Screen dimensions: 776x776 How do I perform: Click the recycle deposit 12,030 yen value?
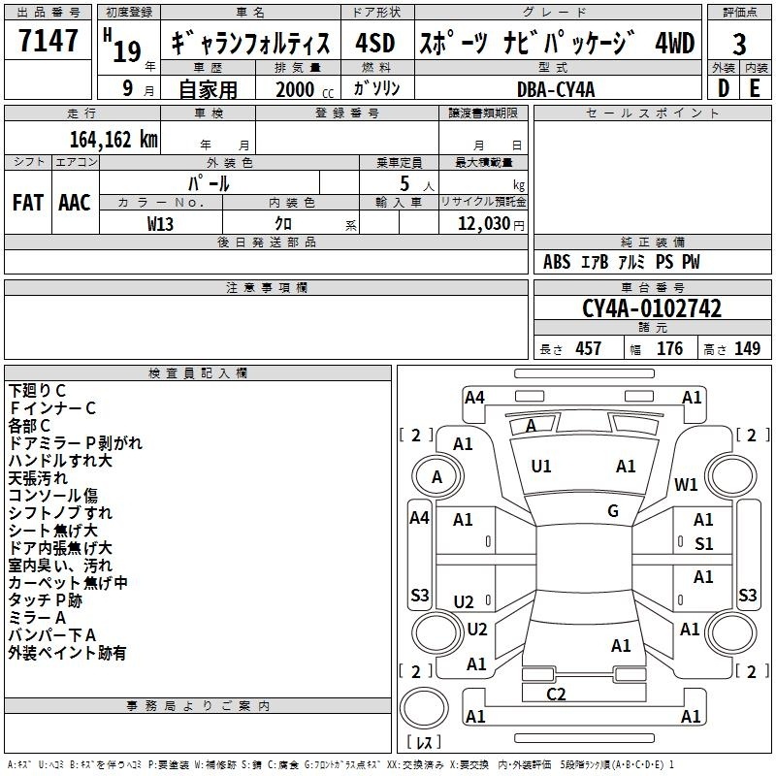482,224
